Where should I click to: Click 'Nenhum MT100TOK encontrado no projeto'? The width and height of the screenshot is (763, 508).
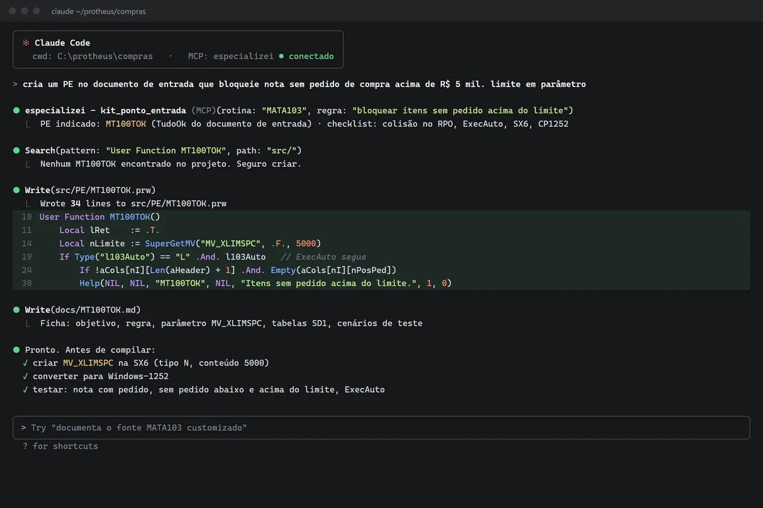[x=171, y=164]
